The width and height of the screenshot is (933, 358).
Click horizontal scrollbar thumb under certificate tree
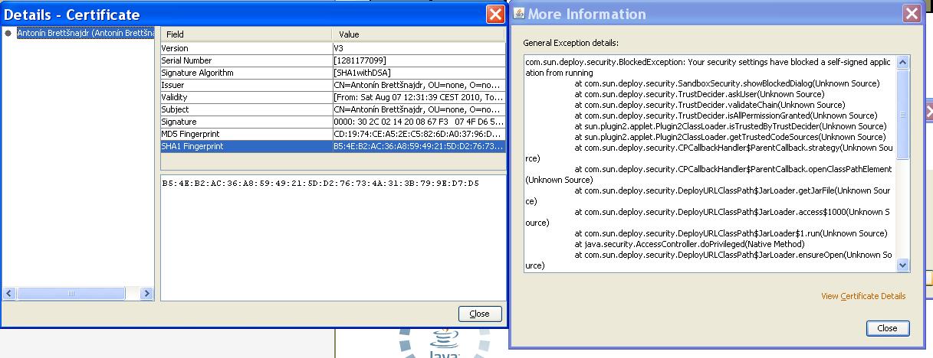pos(71,294)
